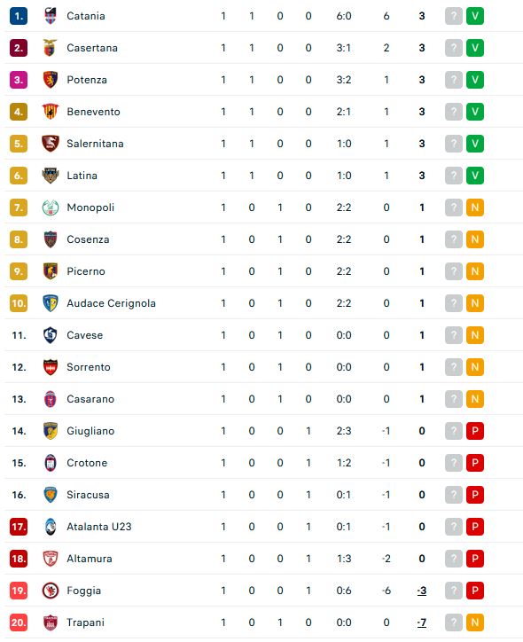Open the Potenza team link
523x642 pixels.
87,80
